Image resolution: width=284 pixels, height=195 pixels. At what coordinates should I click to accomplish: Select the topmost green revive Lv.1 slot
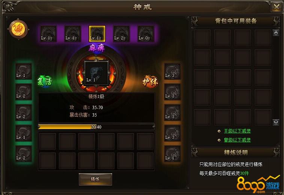(24, 71)
